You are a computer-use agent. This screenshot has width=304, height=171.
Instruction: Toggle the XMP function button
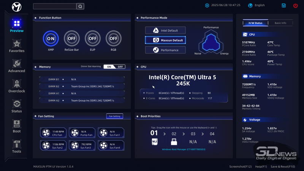point(51,39)
